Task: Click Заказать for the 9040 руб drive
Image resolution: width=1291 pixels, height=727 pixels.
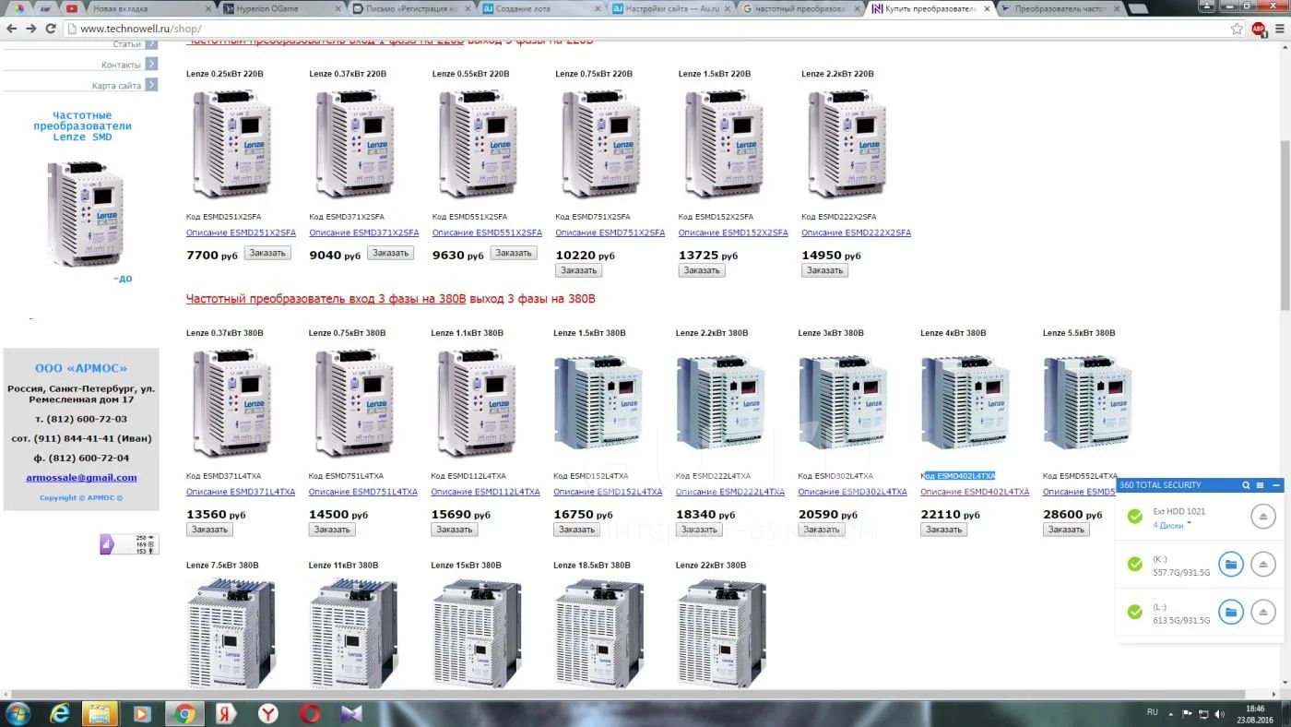Action: click(x=390, y=253)
